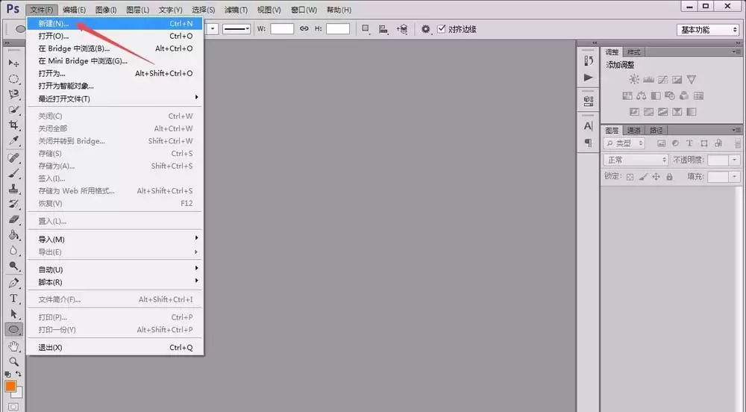Toggle lock transparent pixels
746x412 pixels.
coord(630,177)
